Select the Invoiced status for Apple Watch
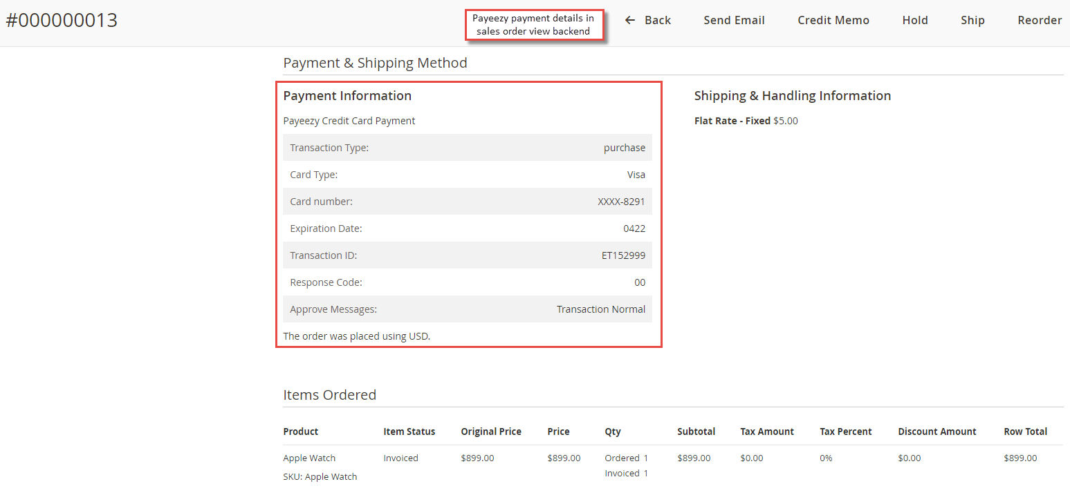1070x495 pixels. (400, 458)
